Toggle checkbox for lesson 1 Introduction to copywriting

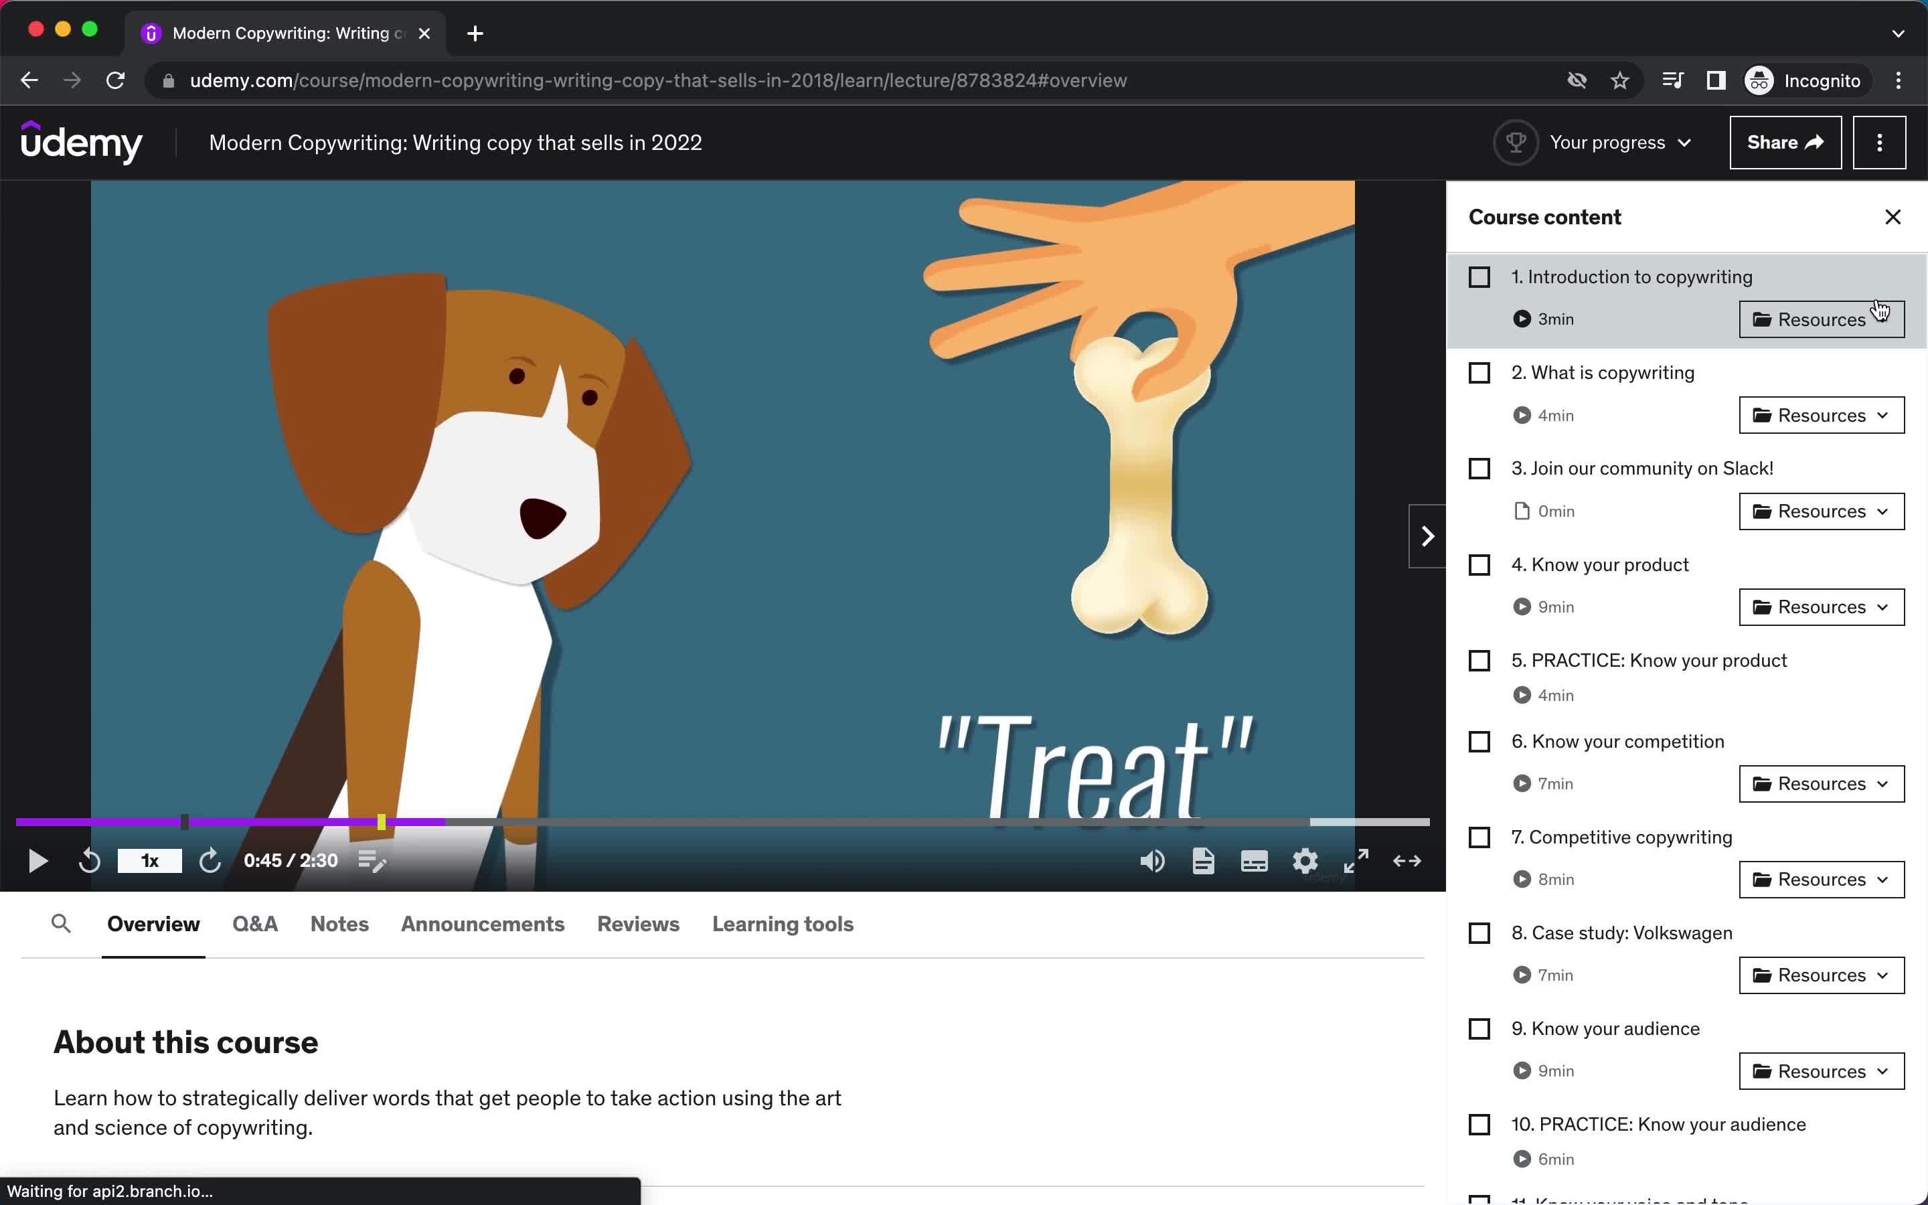1478,276
